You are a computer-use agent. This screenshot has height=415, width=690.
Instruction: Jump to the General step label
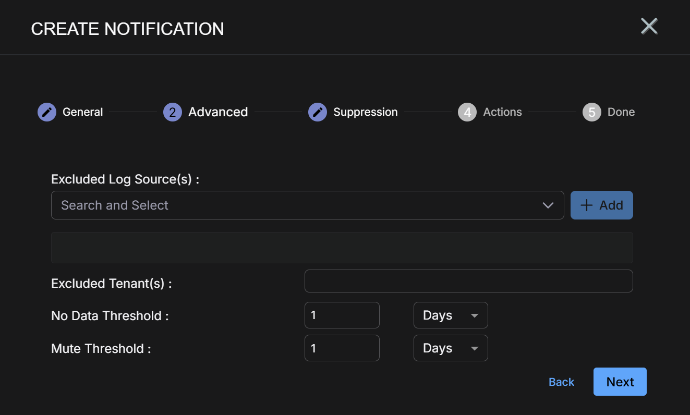82,112
